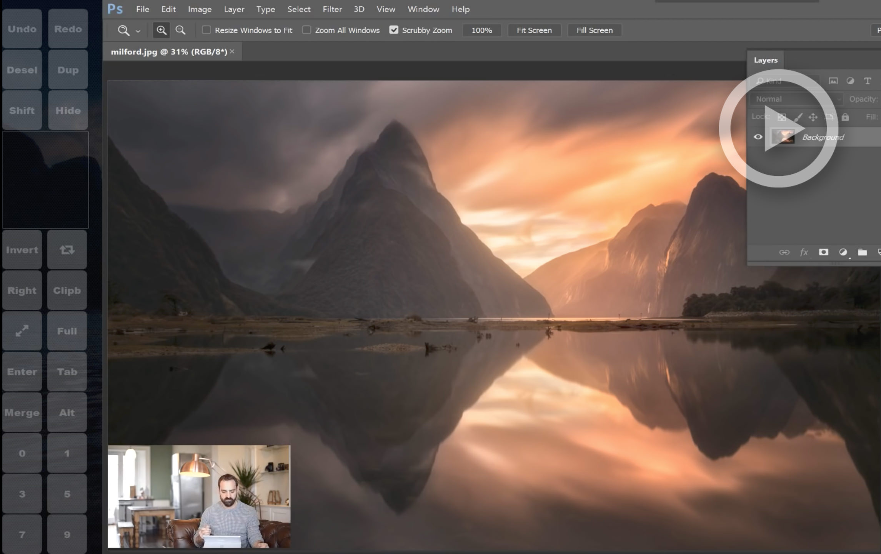The width and height of the screenshot is (881, 554).
Task: Tap the Right button on touch panel
Action: tap(22, 290)
